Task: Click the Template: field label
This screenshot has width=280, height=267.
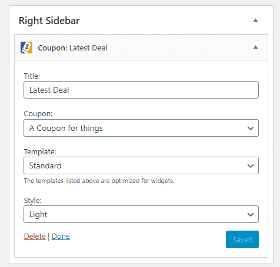Action: click(40, 152)
